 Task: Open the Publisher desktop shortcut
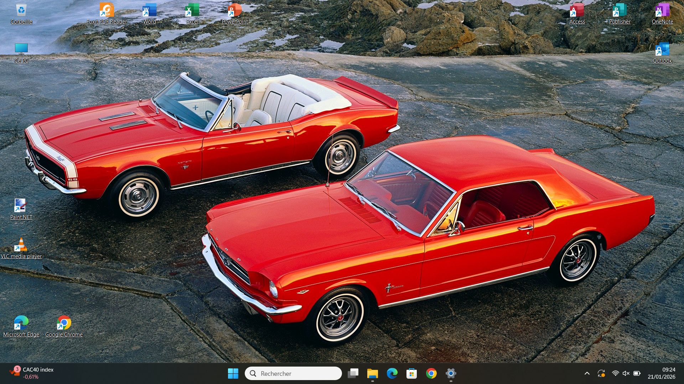[x=620, y=14]
